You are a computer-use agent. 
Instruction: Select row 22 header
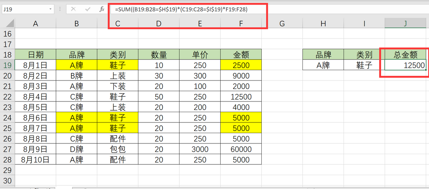pos(8,97)
